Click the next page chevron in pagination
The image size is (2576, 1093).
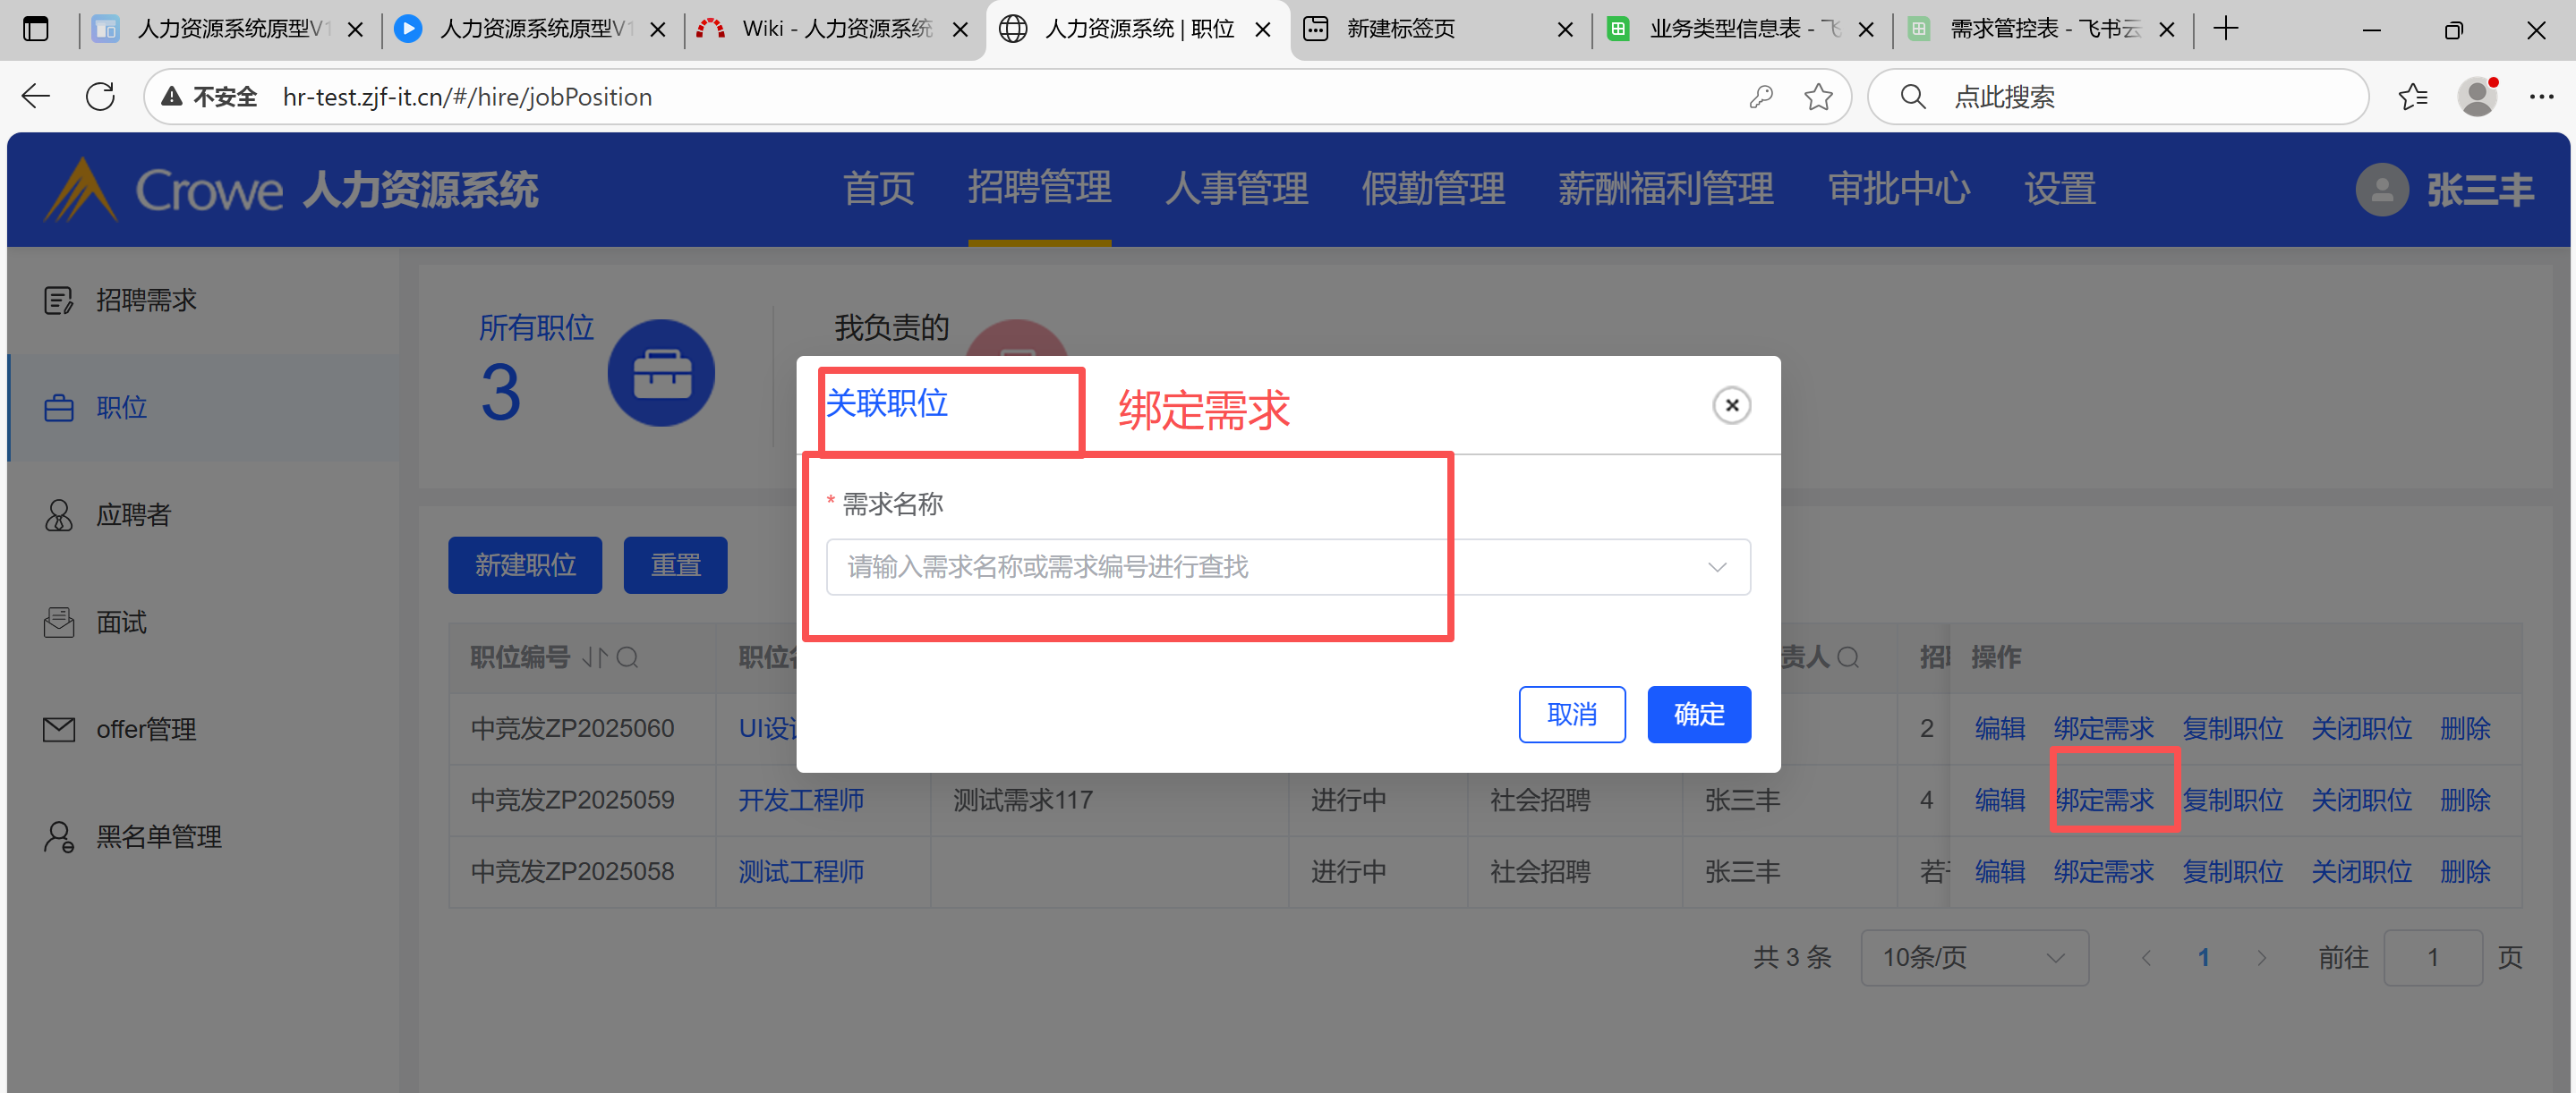click(2261, 957)
